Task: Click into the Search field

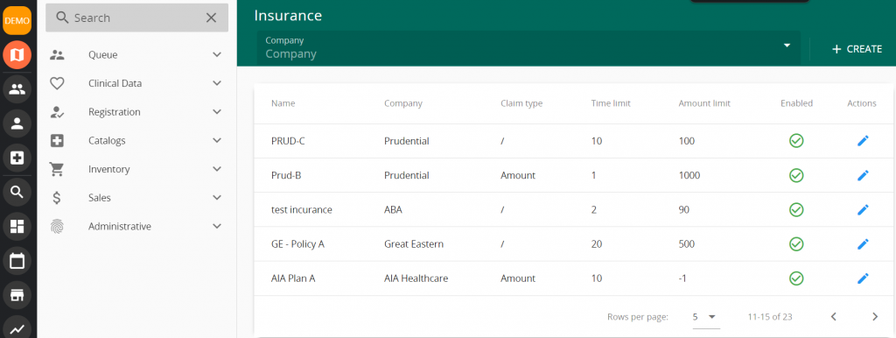Action: (x=137, y=18)
